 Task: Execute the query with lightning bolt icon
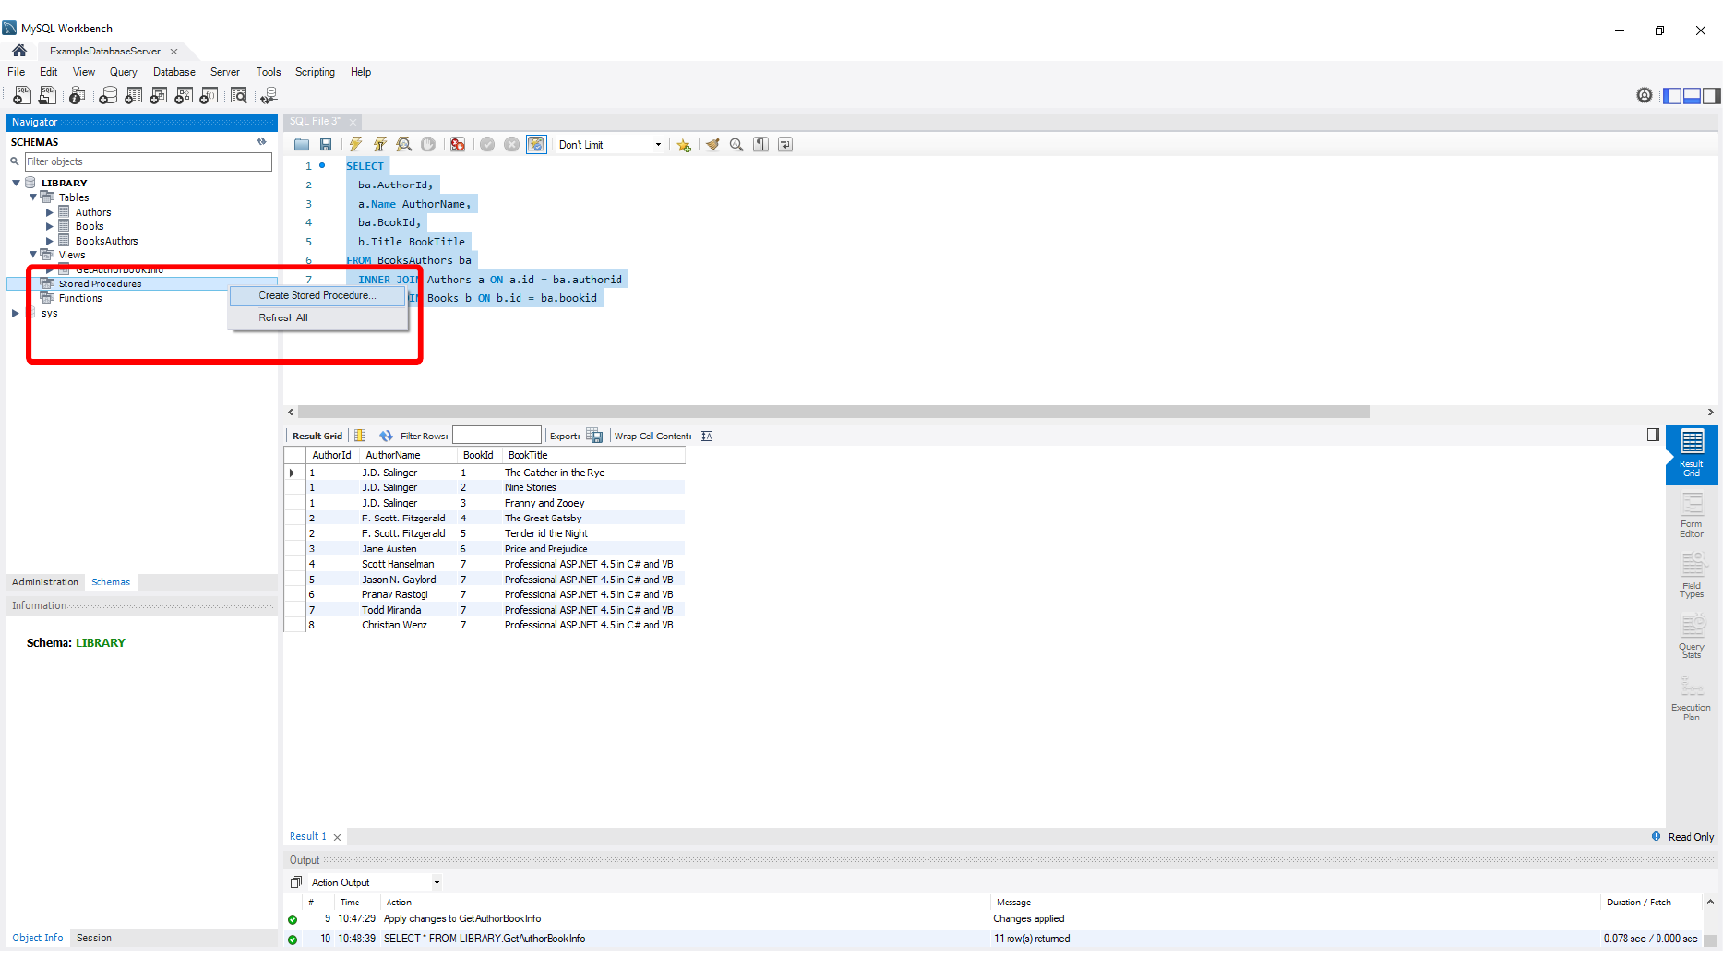(355, 144)
